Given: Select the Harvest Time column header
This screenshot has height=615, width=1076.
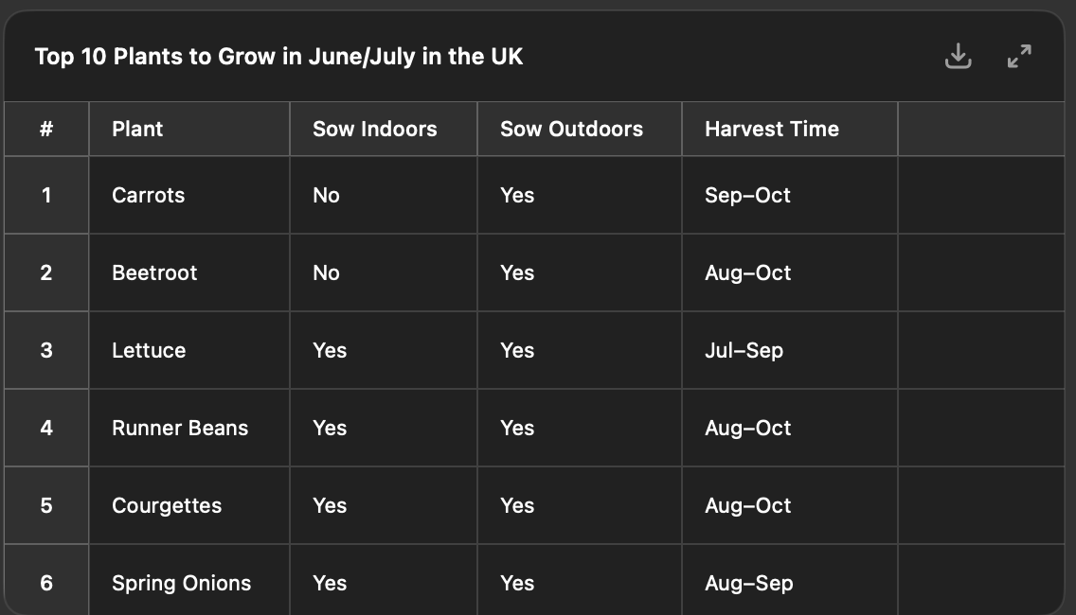Looking at the screenshot, I should coord(772,129).
